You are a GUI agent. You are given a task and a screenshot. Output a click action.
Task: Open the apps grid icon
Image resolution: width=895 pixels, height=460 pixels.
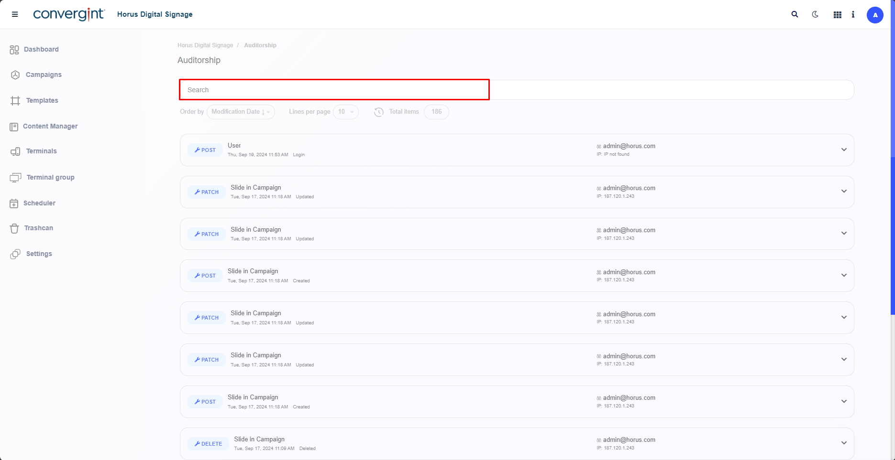pyautogui.click(x=837, y=15)
